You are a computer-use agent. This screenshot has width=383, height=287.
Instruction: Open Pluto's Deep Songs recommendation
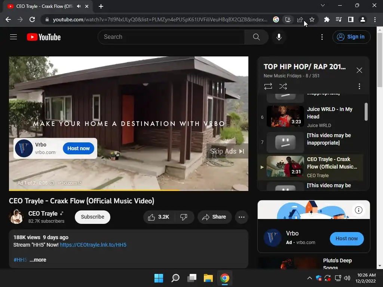(337, 264)
